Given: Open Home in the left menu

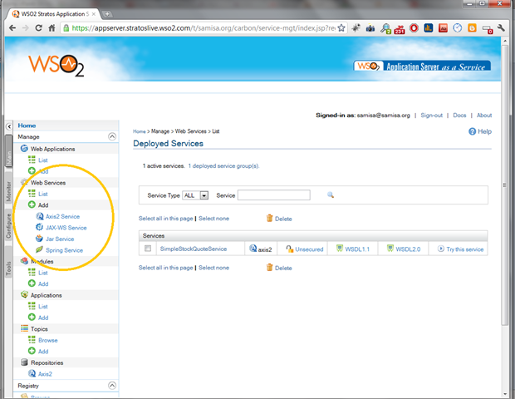Looking at the screenshot, I should [x=27, y=126].
